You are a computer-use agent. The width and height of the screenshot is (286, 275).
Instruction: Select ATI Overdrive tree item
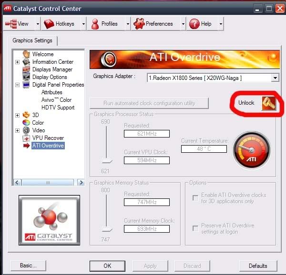coord(48,146)
